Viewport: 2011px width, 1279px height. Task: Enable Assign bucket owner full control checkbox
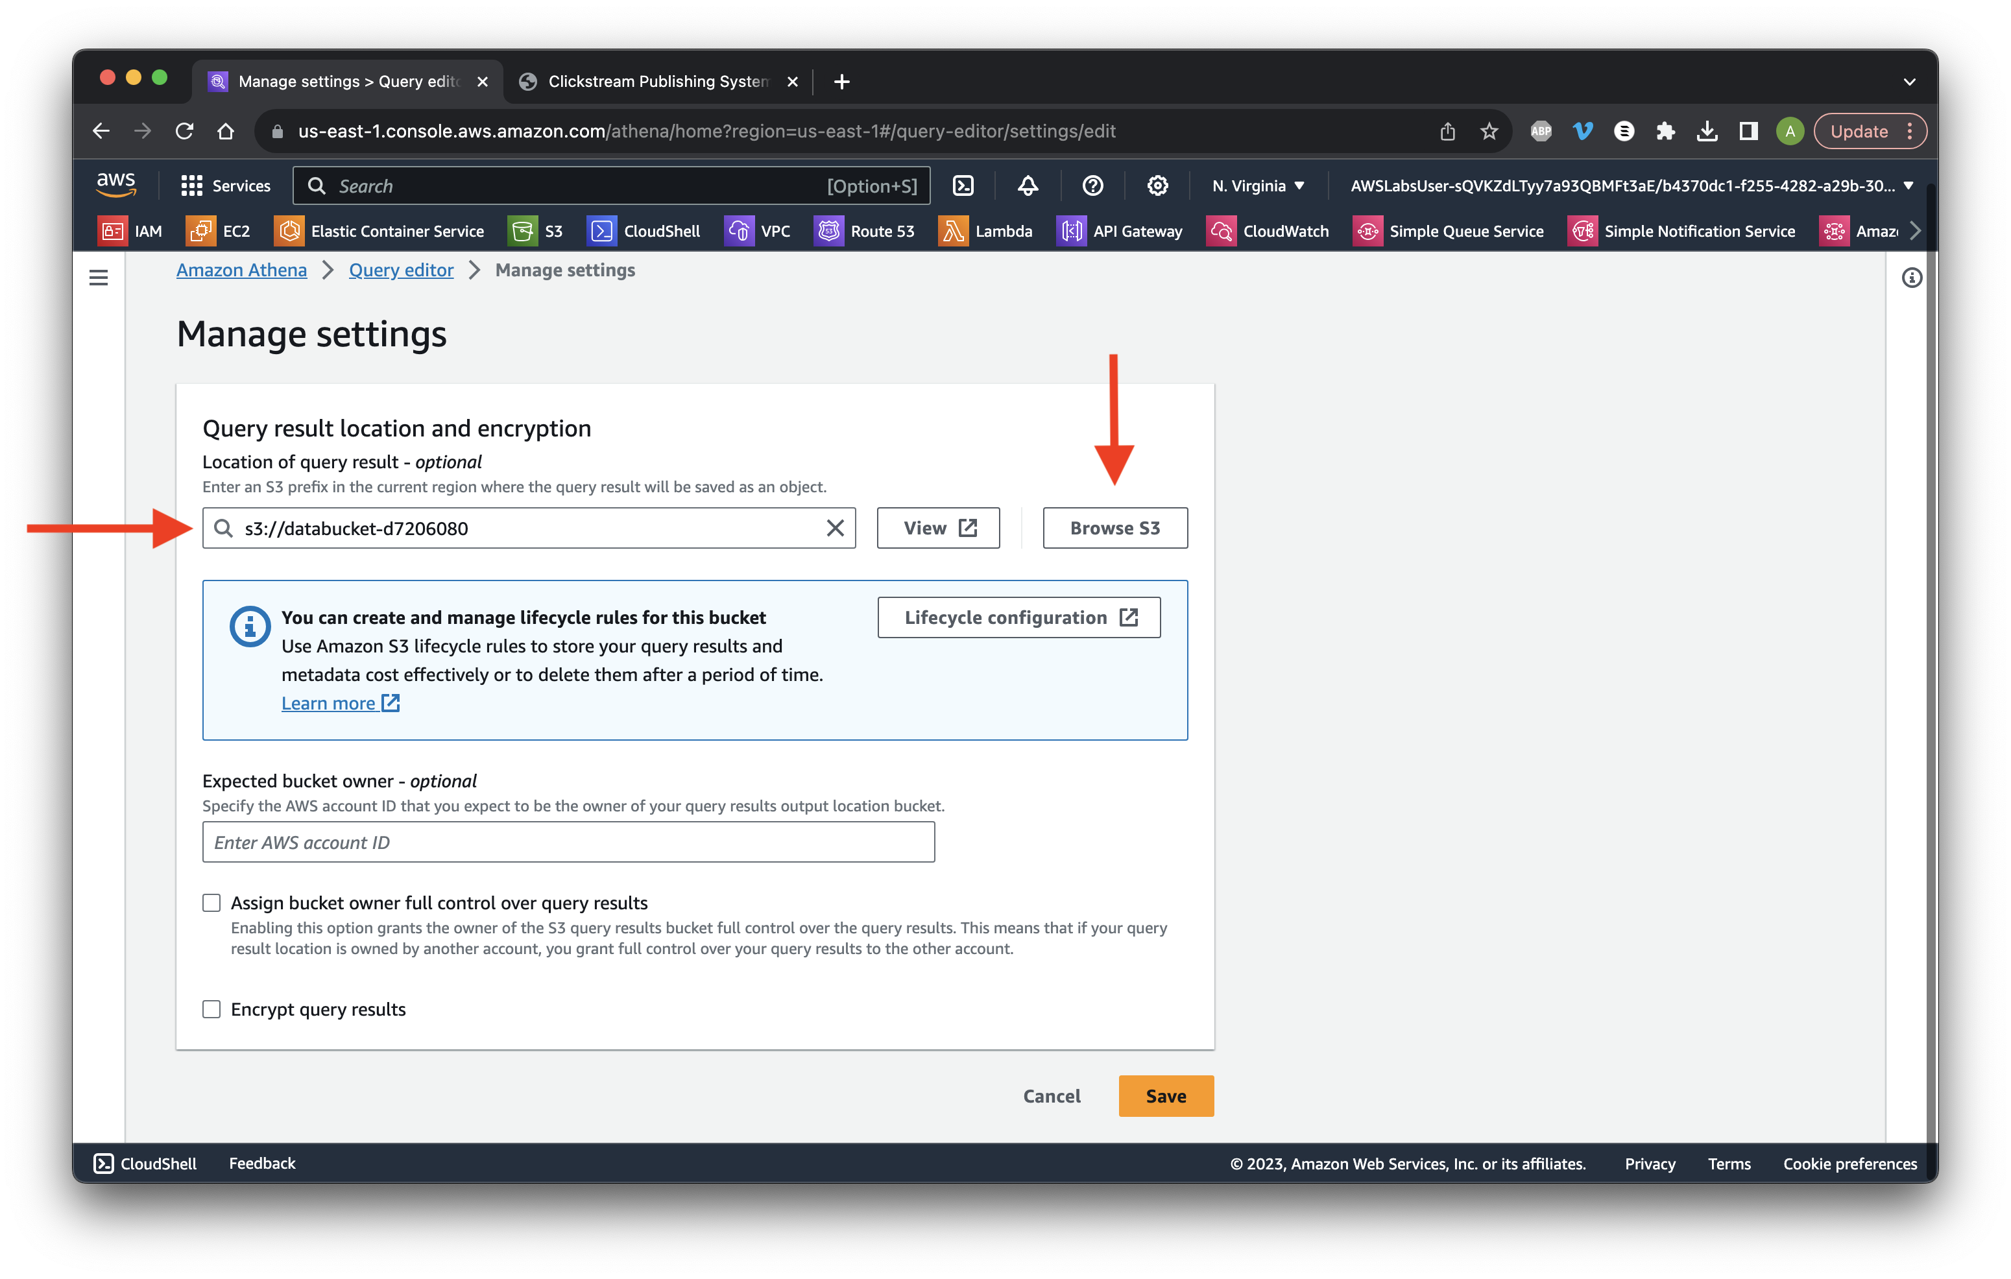point(211,902)
